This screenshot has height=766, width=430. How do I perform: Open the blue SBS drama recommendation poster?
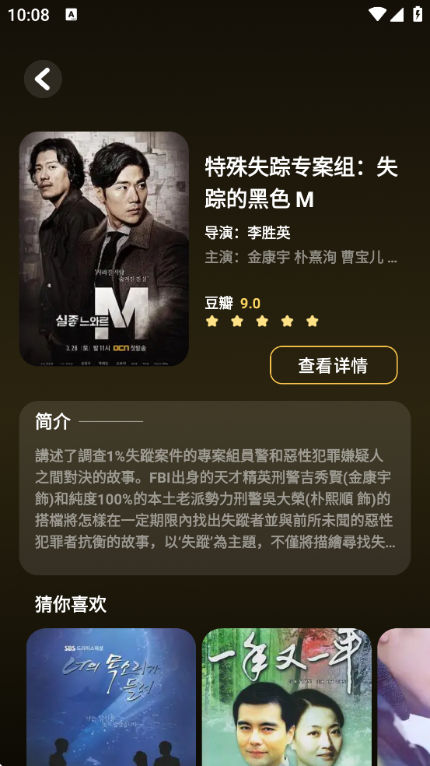click(x=111, y=697)
